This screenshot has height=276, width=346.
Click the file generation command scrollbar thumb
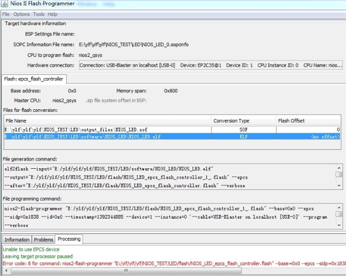[339, 174]
